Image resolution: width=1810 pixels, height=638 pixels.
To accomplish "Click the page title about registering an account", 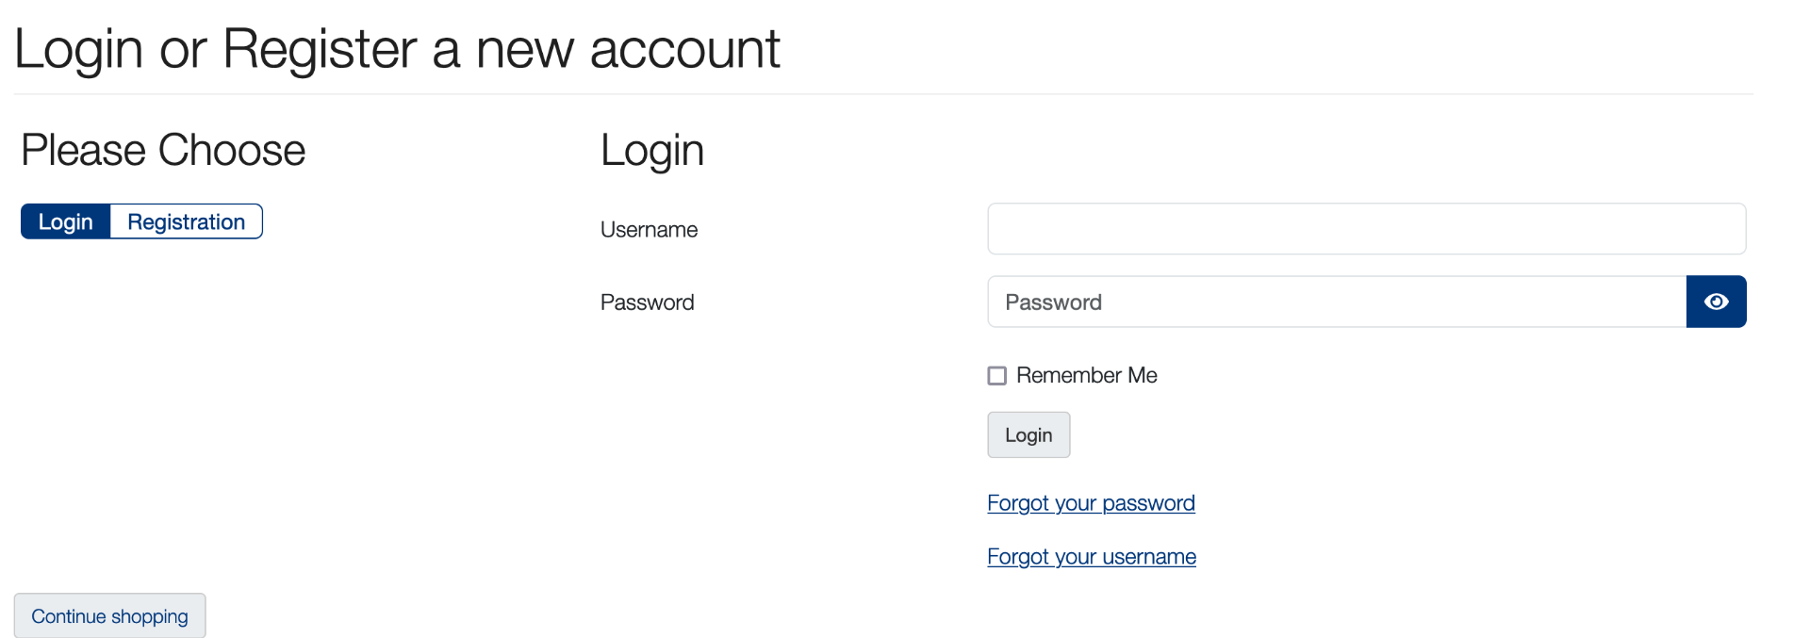I will 397,49.
